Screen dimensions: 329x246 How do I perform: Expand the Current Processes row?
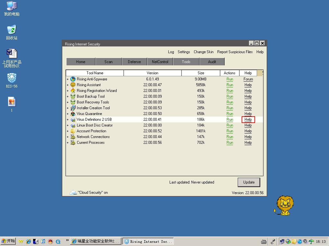point(67,143)
